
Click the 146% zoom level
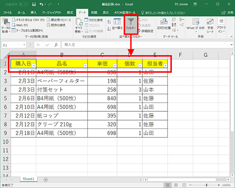tap(226, 185)
